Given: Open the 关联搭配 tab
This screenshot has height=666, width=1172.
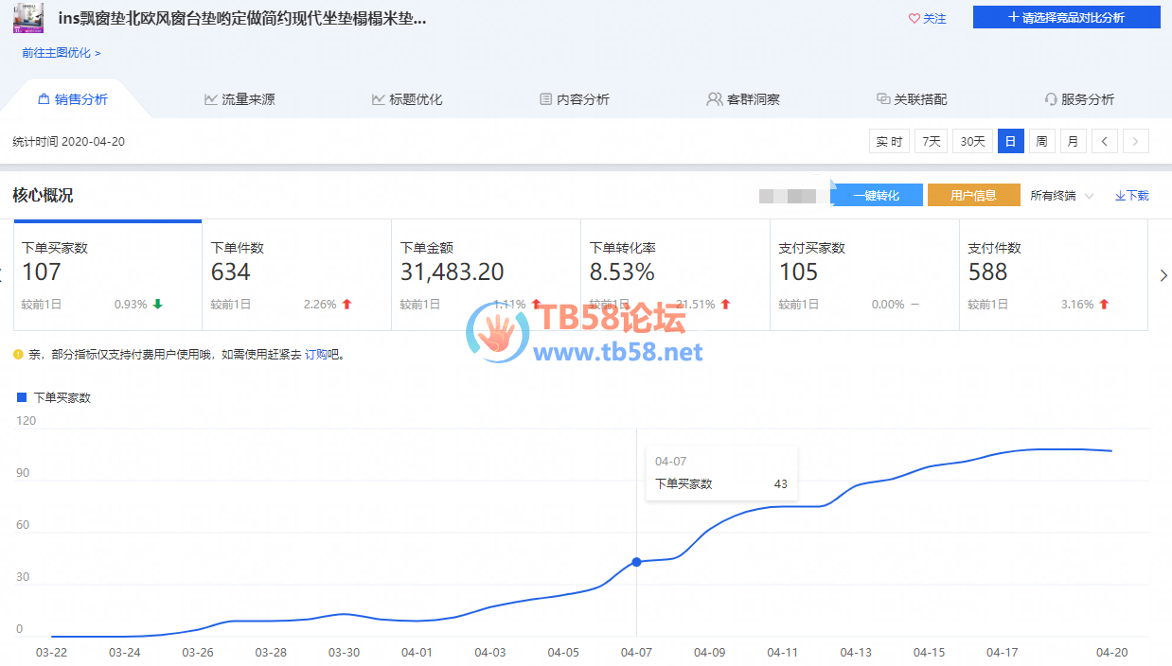Looking at the screenshot, I should [x=912, y=99].
